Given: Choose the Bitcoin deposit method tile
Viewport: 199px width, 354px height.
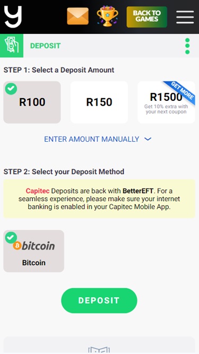Looking at the screenshot, I should pos(34,251).
